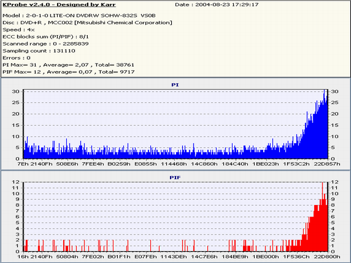
Task: Click the 'ECC blocks sum (PI/PIF) : 8/1' line
Action: pyautogui.click(x=46, y=37)
